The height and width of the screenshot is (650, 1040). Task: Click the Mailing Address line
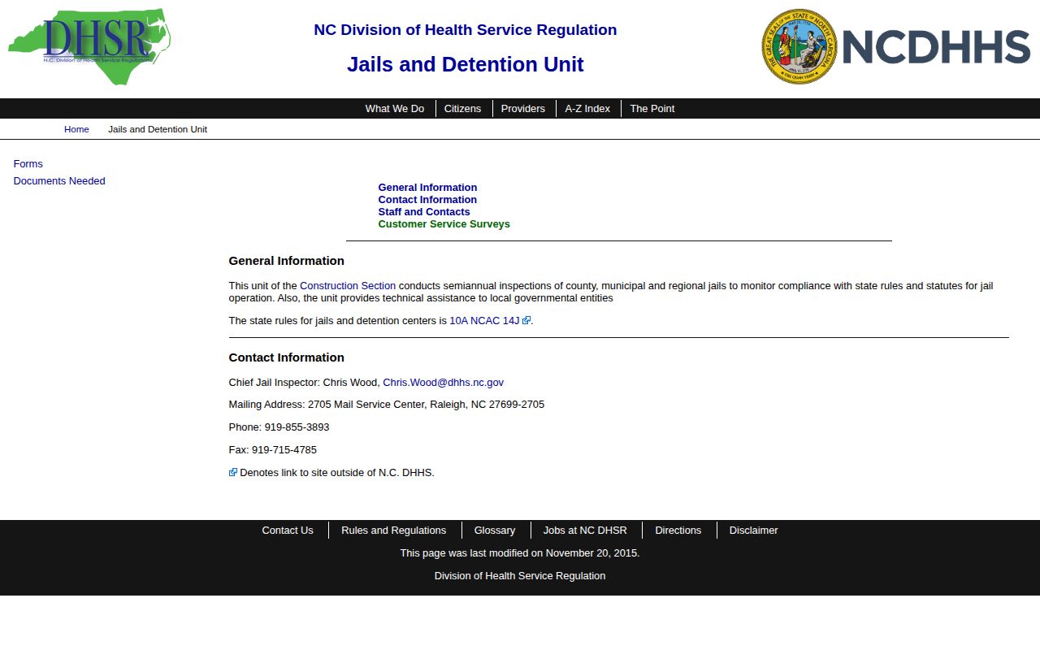(387, 405)
